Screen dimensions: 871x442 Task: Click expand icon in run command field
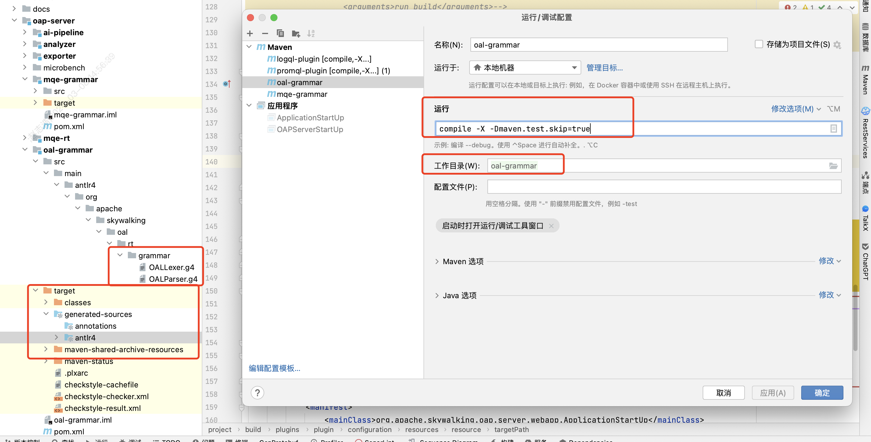[833, 129]
